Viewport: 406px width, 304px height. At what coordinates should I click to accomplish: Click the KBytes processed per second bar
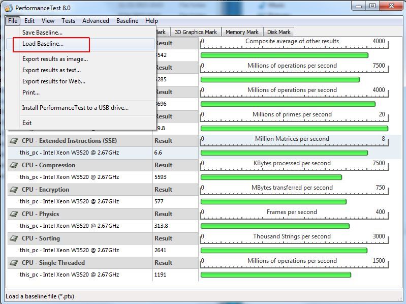tap(271, 177)
